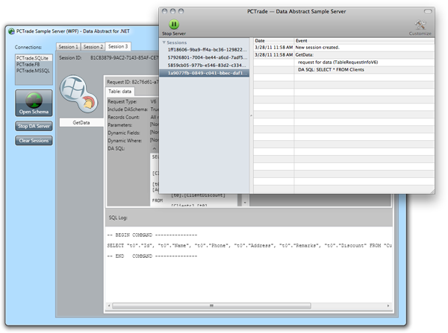448x333 pixels.
Task: Open the Customize toolbar tools icon
Action: [420, 25]
